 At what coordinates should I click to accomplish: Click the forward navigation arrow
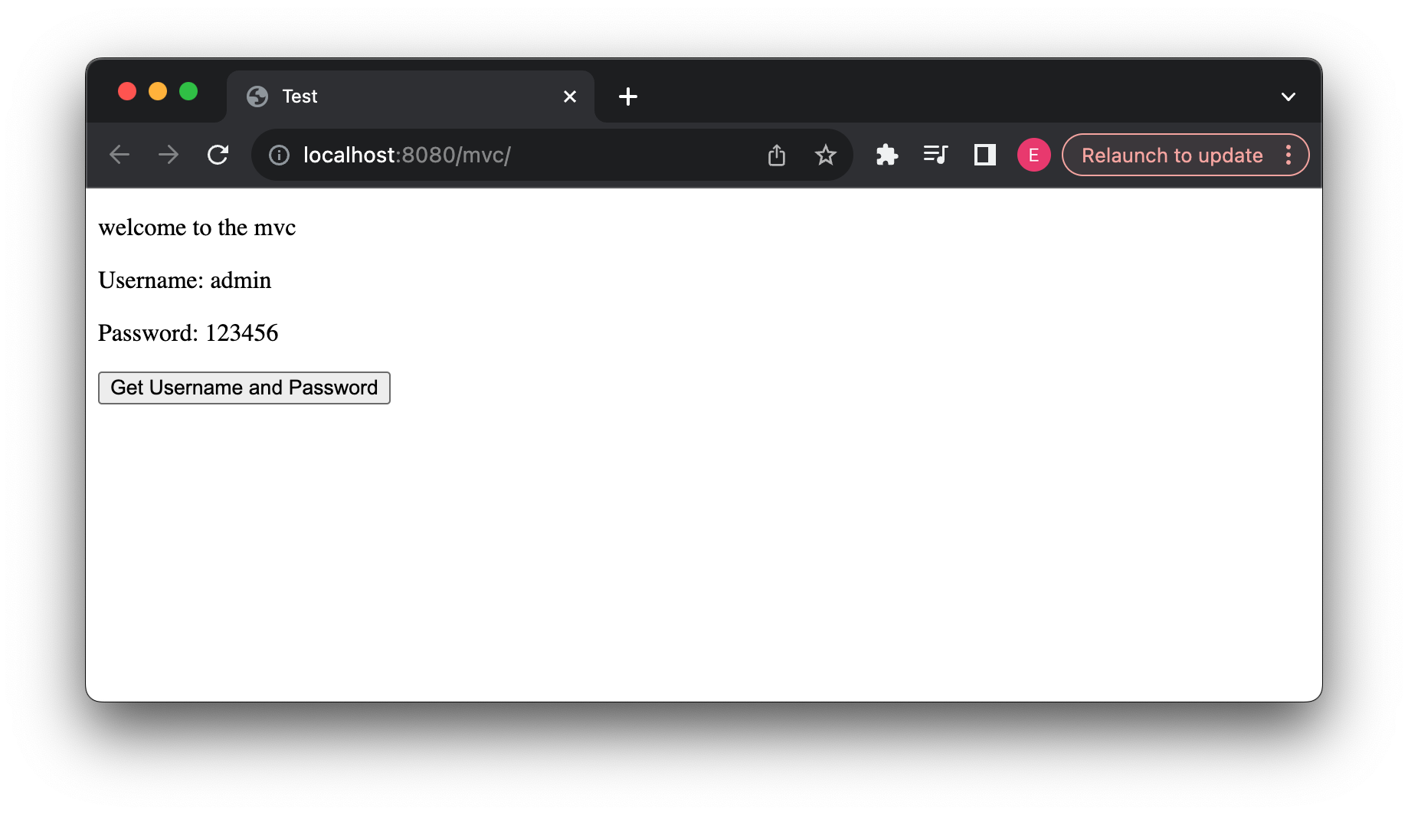[x=169, y=155]
